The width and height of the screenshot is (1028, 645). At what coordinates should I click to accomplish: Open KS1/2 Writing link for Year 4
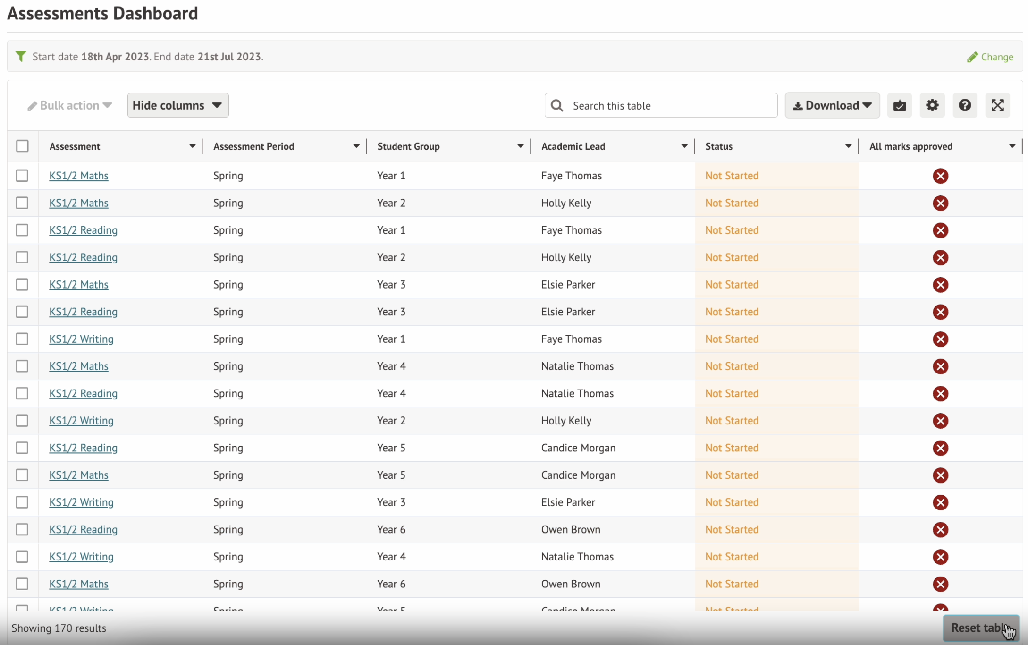pos(81,557)
